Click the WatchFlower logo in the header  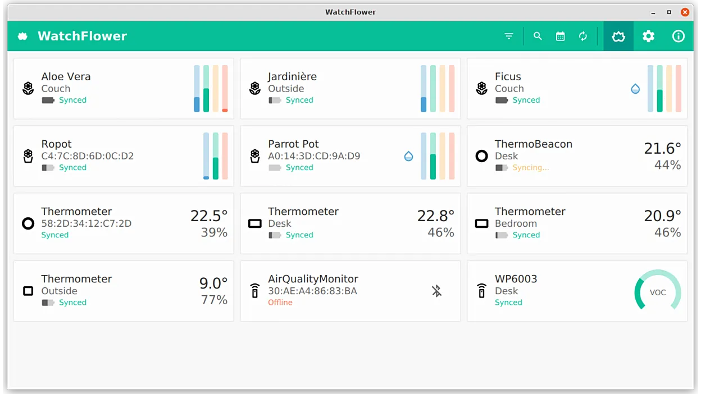coord(23,36)
